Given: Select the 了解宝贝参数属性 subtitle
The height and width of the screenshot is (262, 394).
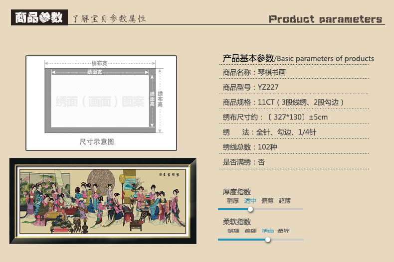Looking at the screenshot, I should 109,18.
